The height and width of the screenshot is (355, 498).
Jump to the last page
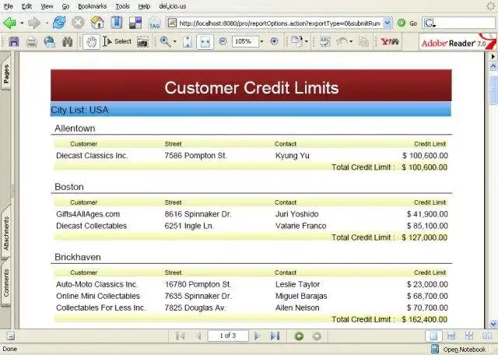point(275,336)
